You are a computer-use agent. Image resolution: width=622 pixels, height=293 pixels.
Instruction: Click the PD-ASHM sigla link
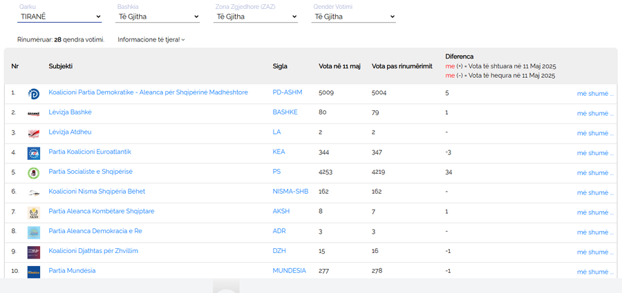point(288,92)
